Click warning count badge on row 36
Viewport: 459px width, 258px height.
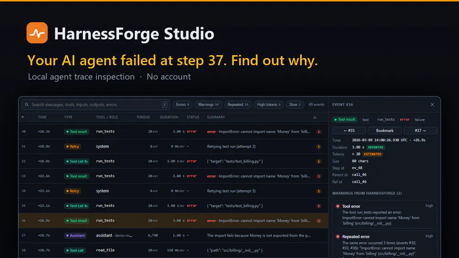[319, 221]
